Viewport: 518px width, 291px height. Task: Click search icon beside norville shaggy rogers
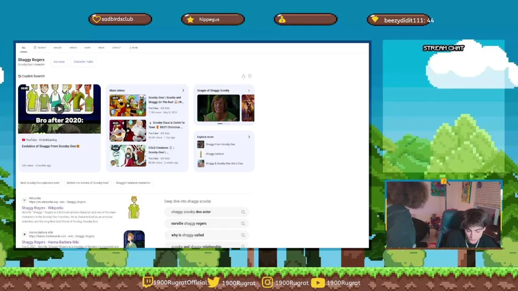click(x=243, y=224)
